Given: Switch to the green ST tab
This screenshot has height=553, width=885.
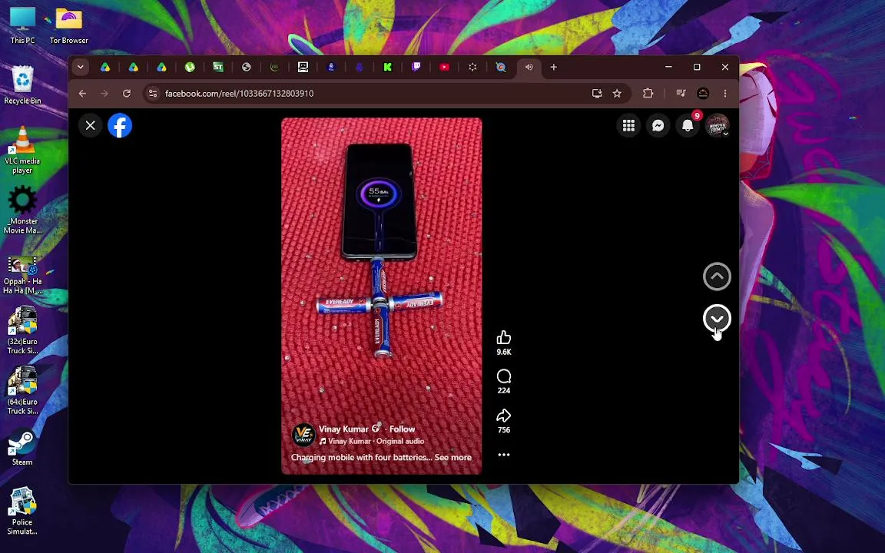Looking at the screenshot, I should coord(218,67).
